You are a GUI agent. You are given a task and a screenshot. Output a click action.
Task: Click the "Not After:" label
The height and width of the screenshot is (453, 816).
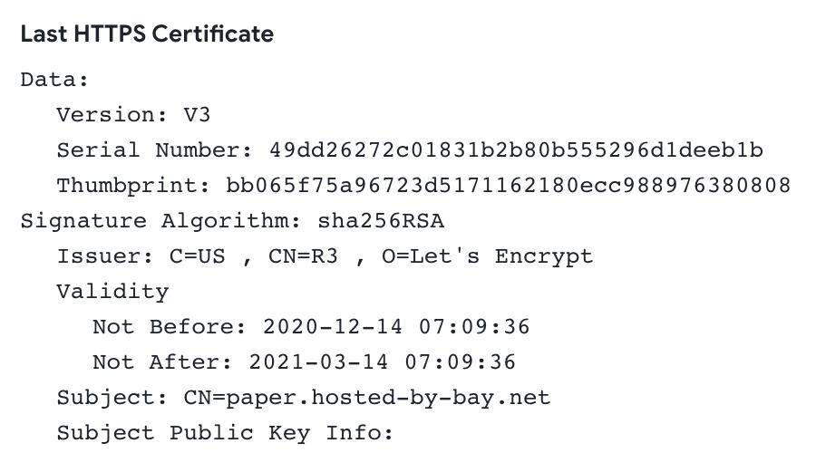161,362
